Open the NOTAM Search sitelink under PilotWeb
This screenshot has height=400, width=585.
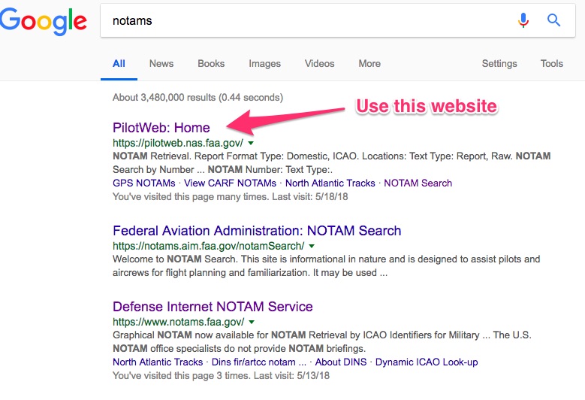click(x=418, y=183)
